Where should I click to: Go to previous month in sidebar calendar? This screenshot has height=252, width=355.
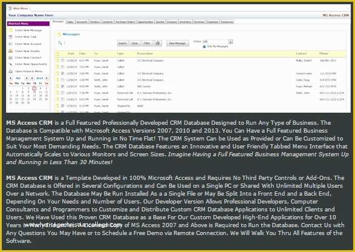click(10, 78)
